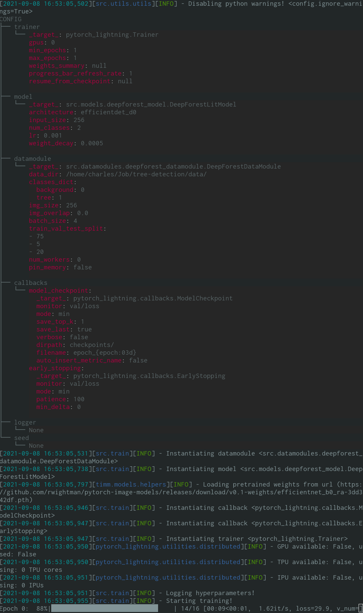Click the 'filename: epoch_{epoch:03d}' line
The height and width of the screenshot is (613, 363).
pyautogui.click(x=86, y=353)
